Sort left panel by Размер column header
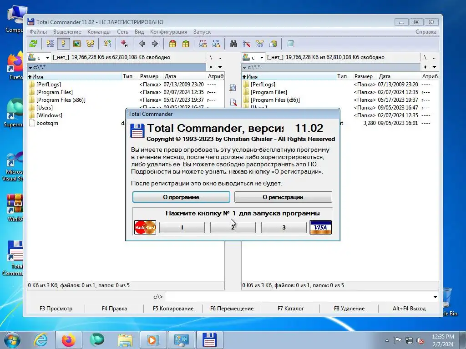Image resolution: width=466 pixels, height=349 pixels. coord(149,76)
